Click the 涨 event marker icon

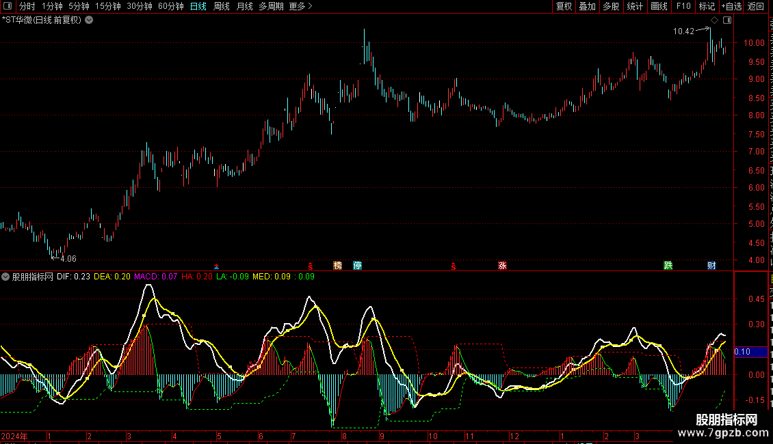tap(502, 266)
